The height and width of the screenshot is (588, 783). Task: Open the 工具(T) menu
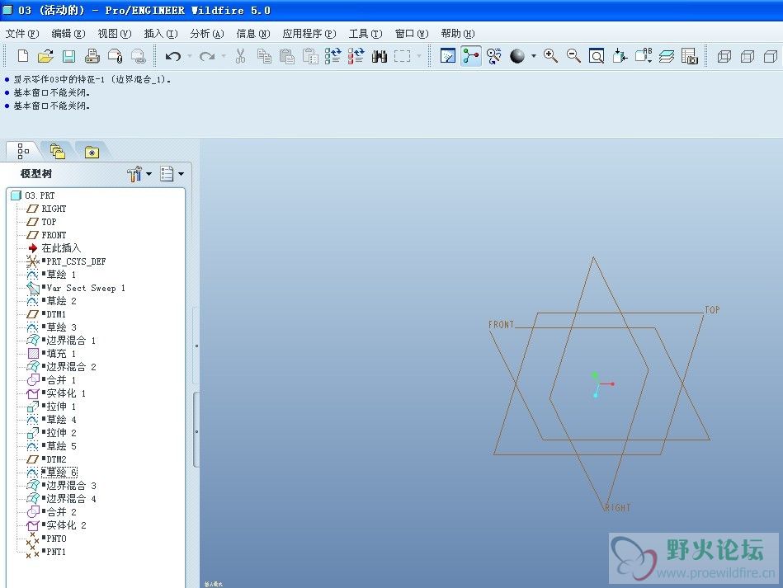pyautogui.click(x=366, y=34)
